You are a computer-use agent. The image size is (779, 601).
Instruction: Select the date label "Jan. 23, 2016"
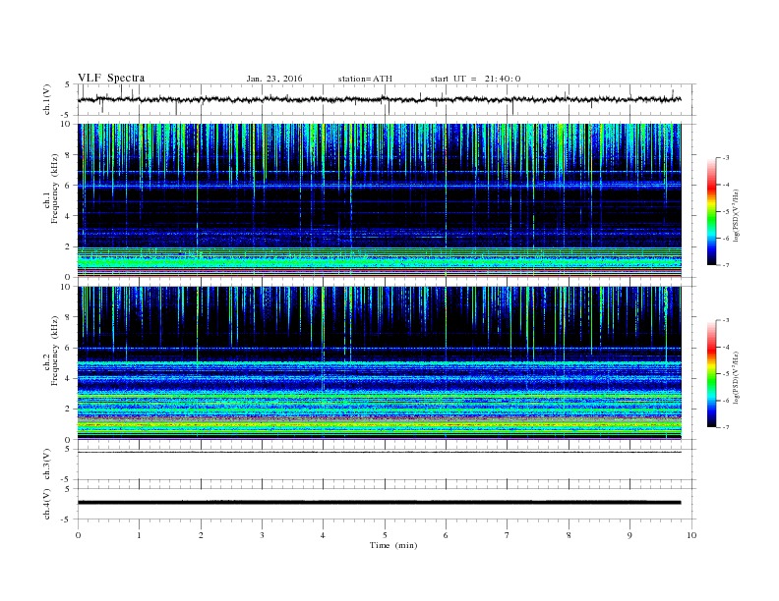pyautogui.click(x=274, y=79)
